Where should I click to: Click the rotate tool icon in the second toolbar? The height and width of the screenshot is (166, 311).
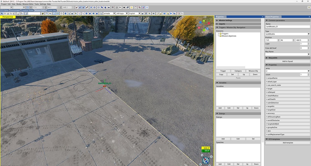tap(11, 13)
